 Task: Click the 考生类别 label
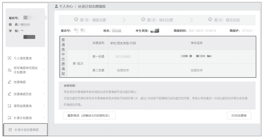[142, 31]
